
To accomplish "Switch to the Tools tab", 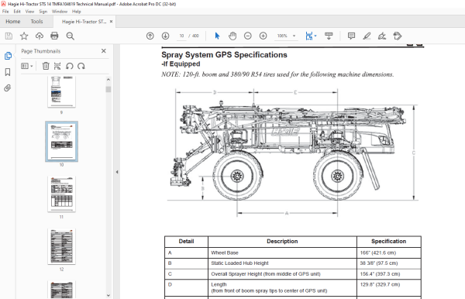I will 36,22.
